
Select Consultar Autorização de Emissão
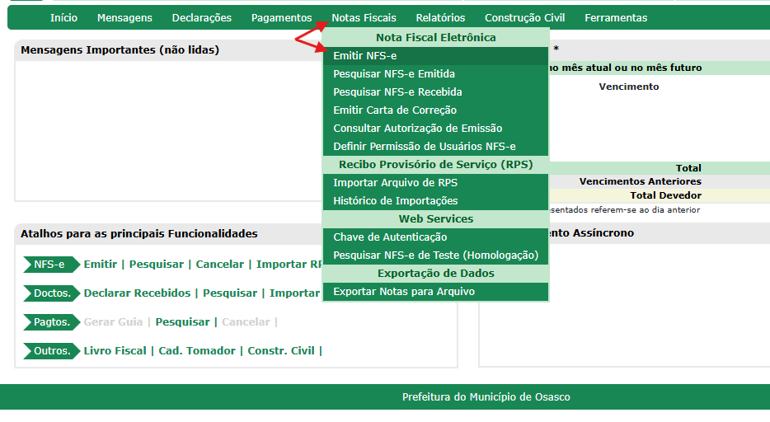click(x=417, y=129)
